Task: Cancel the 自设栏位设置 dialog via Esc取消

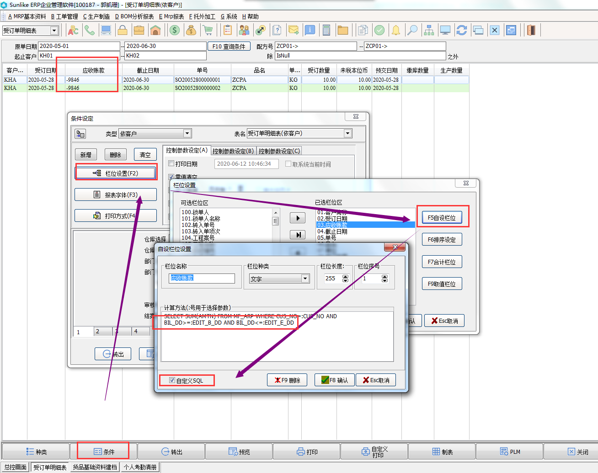Action: 376,380
